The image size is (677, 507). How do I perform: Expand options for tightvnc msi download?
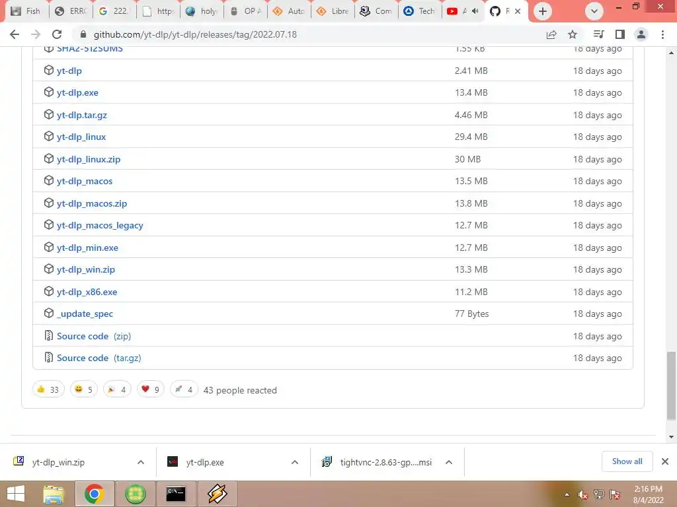pyautogui.click(x=449, y=462)
